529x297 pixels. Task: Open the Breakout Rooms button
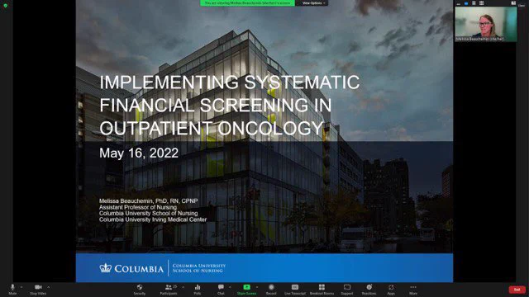(322, 289)
